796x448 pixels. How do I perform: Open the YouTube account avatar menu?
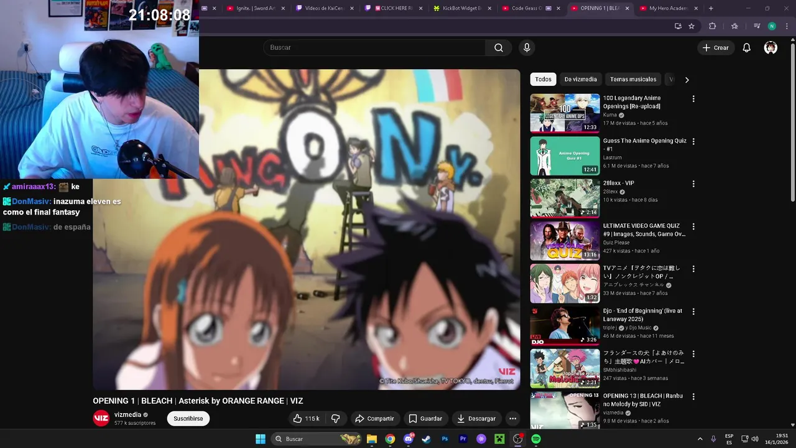771,48
